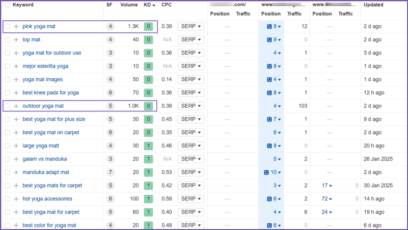Add "gaiam vs manduka" with its plus icon

click(16, 159)
